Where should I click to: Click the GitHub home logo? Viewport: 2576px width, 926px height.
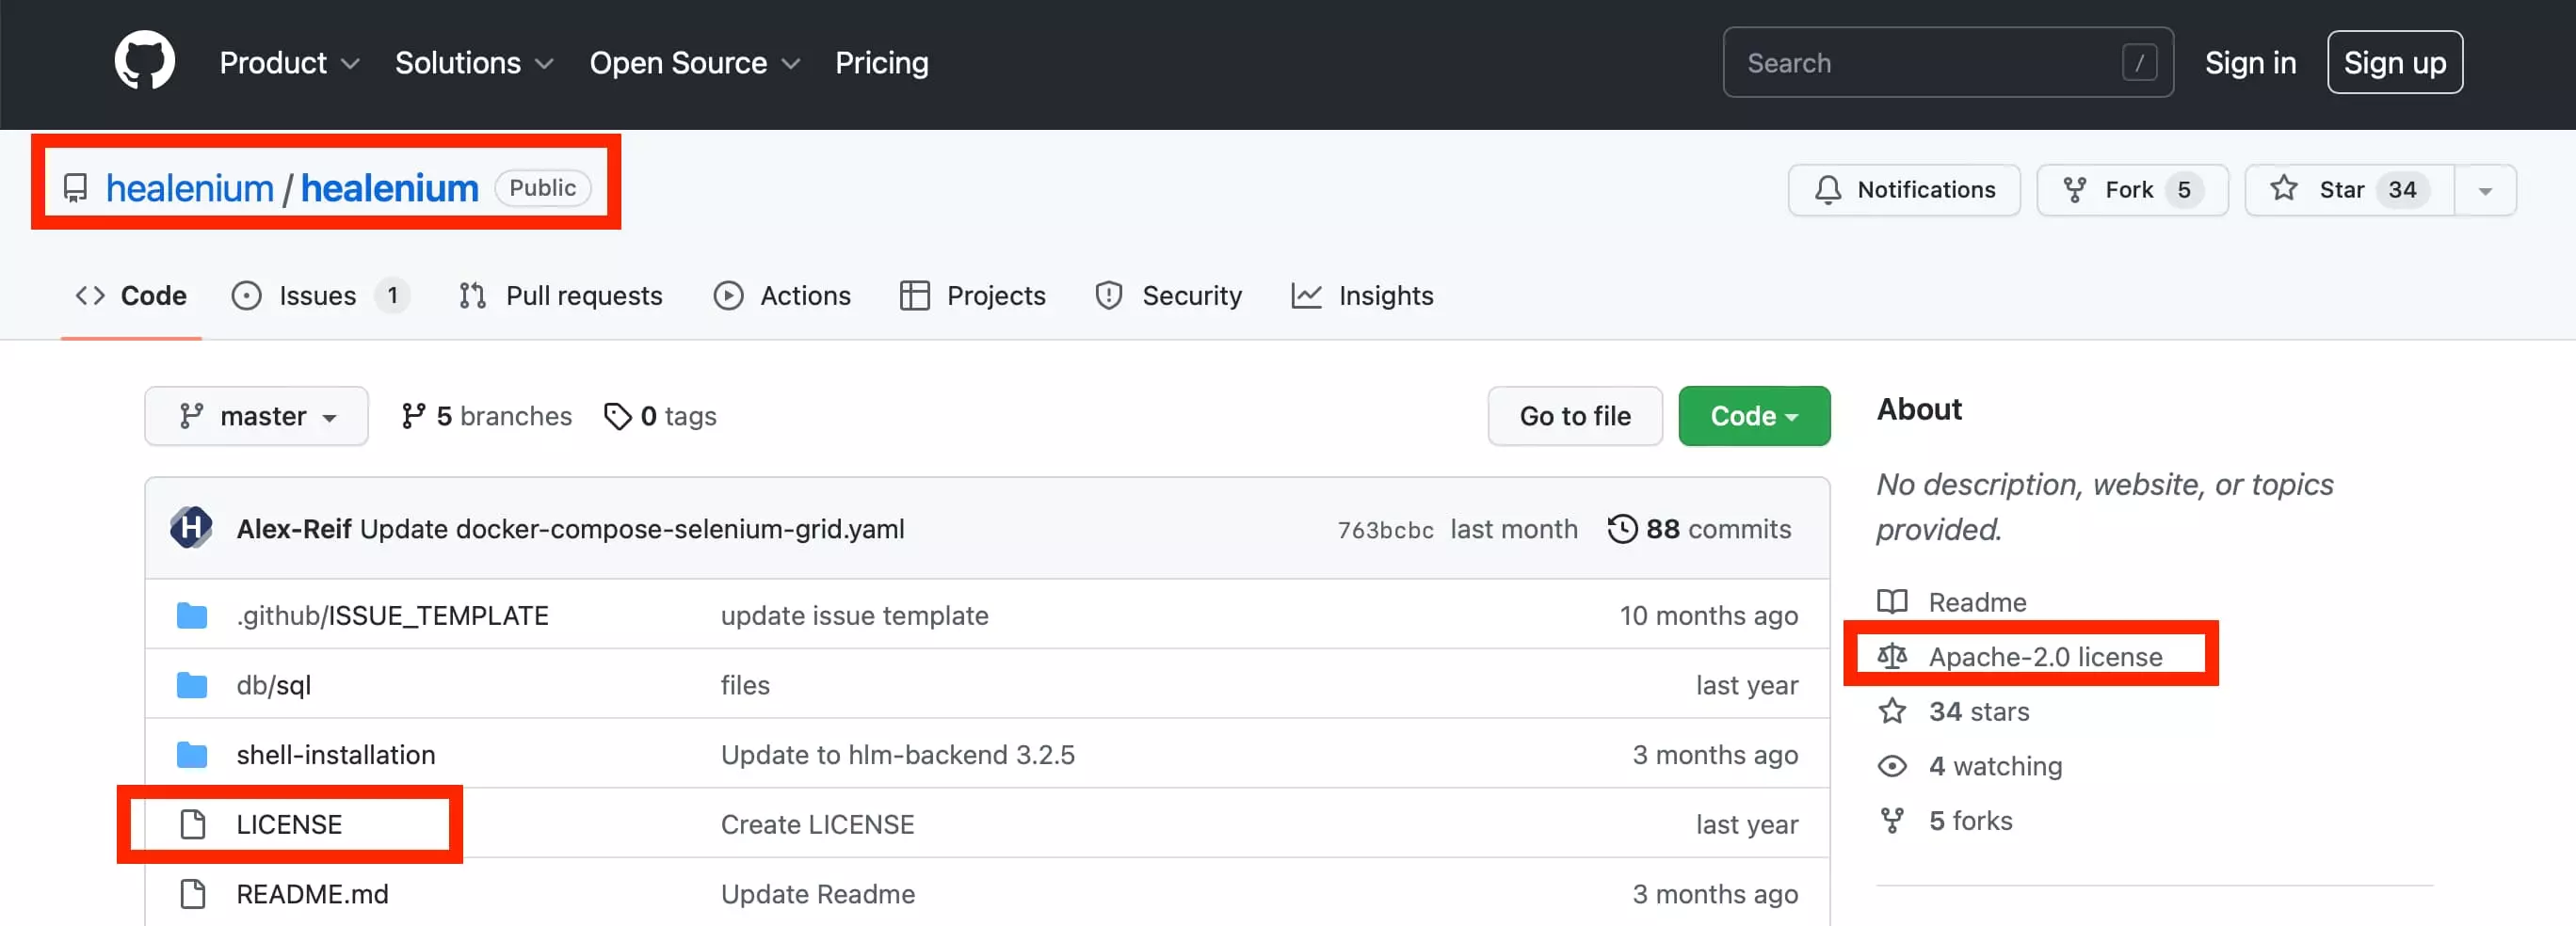(144, 60)
